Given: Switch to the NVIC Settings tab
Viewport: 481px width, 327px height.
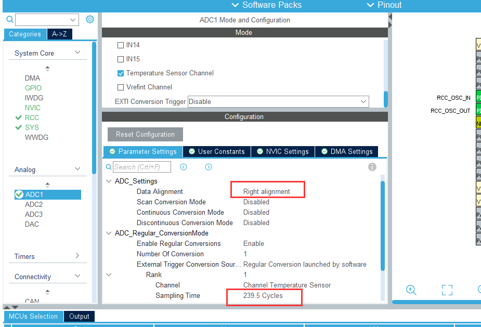Looking at the screenshot, I should pyautogui.click(x=282, y=152).
